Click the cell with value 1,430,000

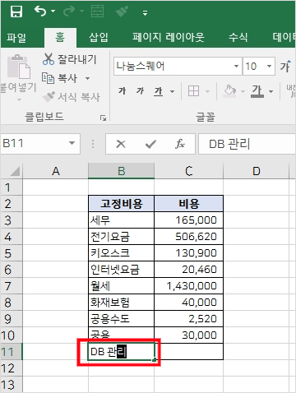click(x=189, y=286)
